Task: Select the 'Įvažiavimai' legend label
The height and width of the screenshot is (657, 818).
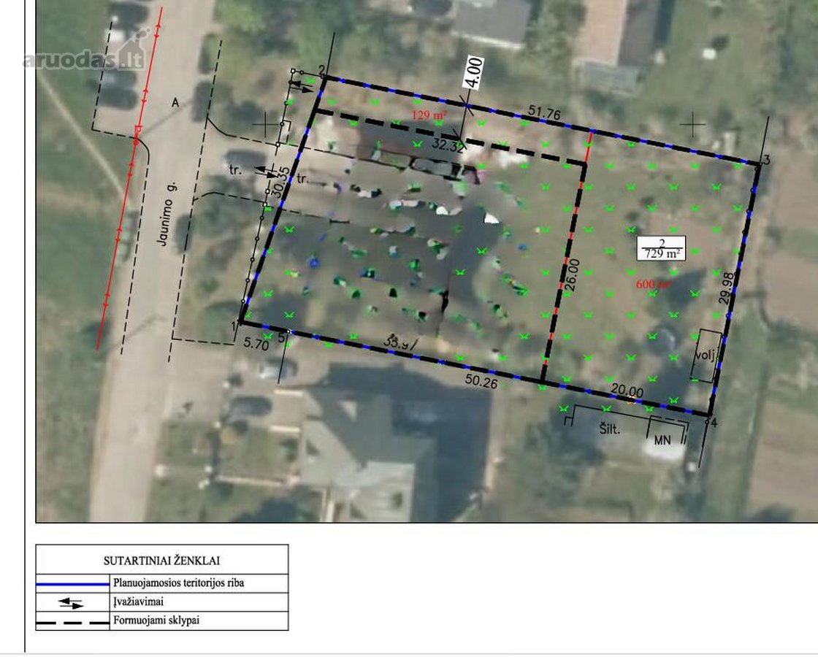Action: [139, 602]
